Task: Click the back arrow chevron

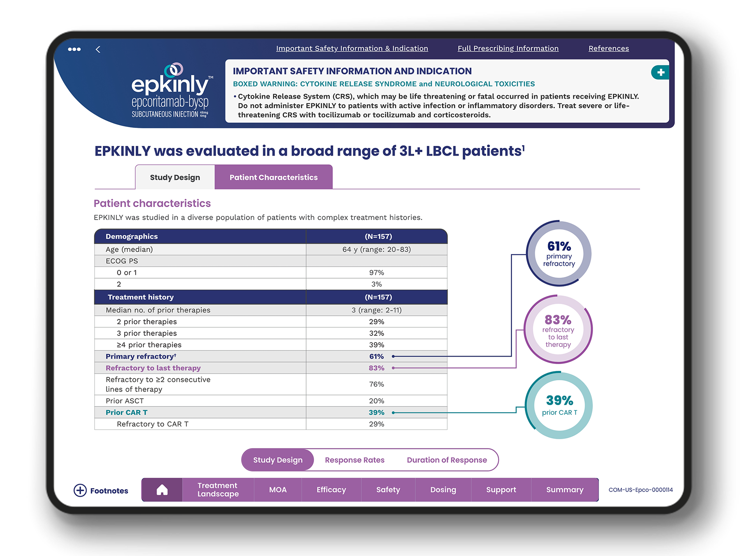Action: [98, 49]
